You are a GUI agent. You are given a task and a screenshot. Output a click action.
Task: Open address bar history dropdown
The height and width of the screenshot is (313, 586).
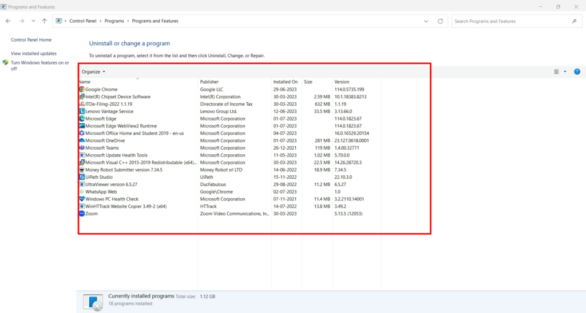coord(426,21)
